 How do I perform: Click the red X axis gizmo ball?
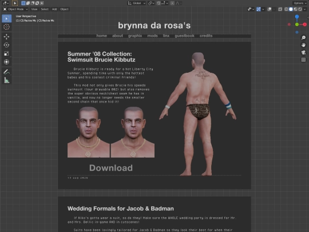click(x=304, y=25)
